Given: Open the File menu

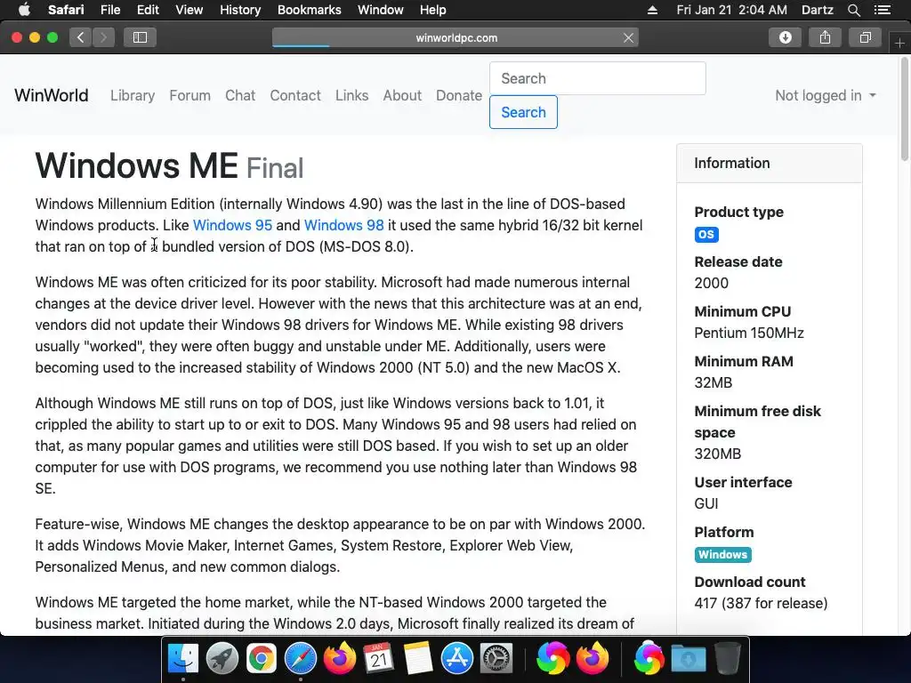Looking at the screenshot, I should point(109,10).
